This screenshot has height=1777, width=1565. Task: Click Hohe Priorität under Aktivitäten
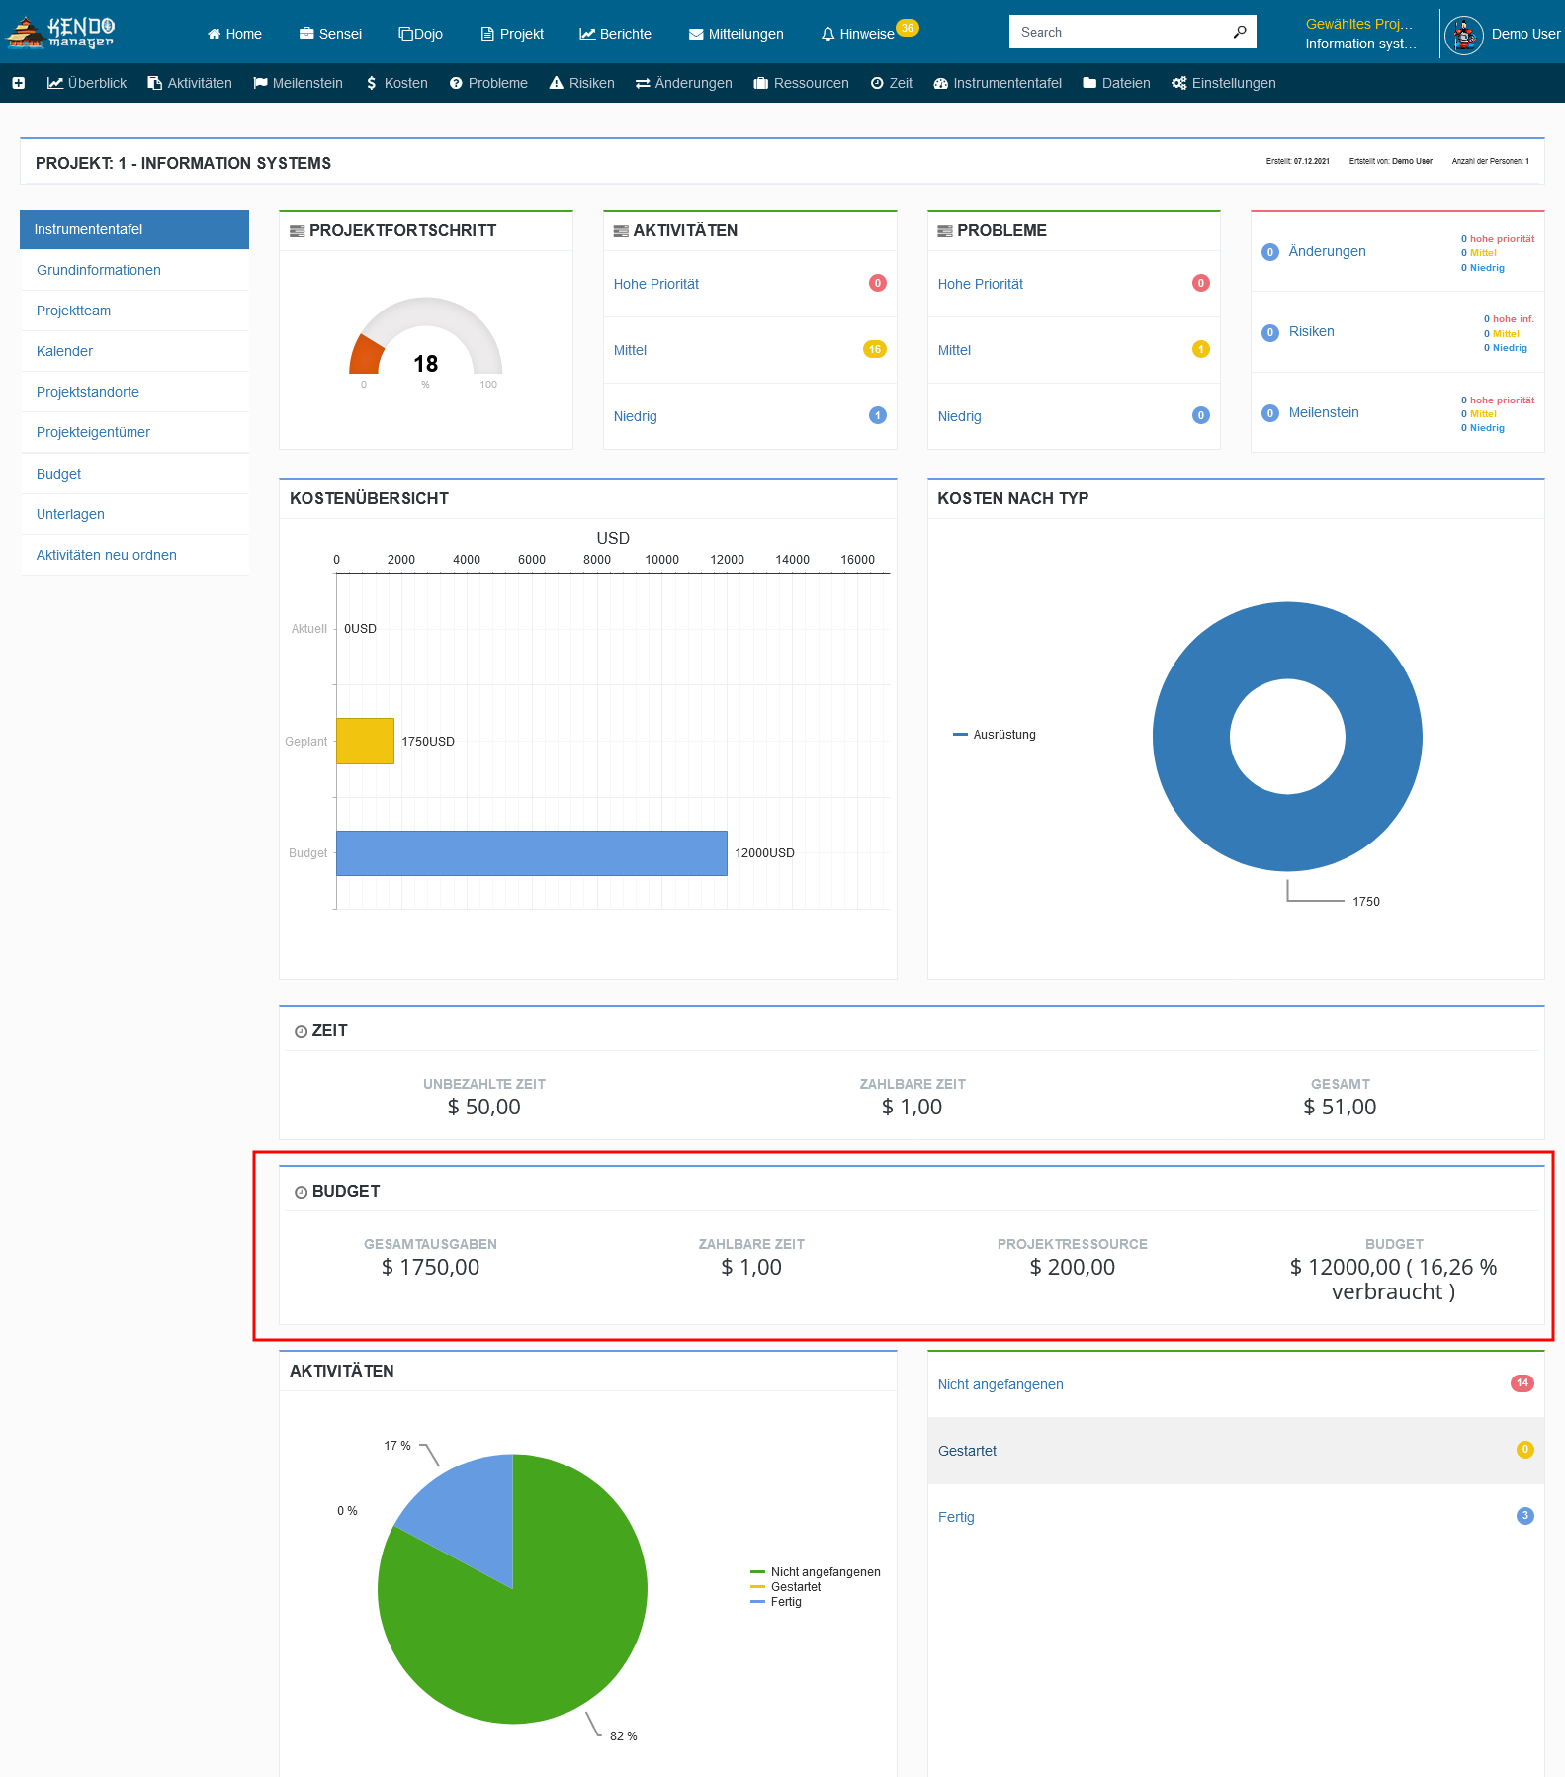(x=655, y=284)
